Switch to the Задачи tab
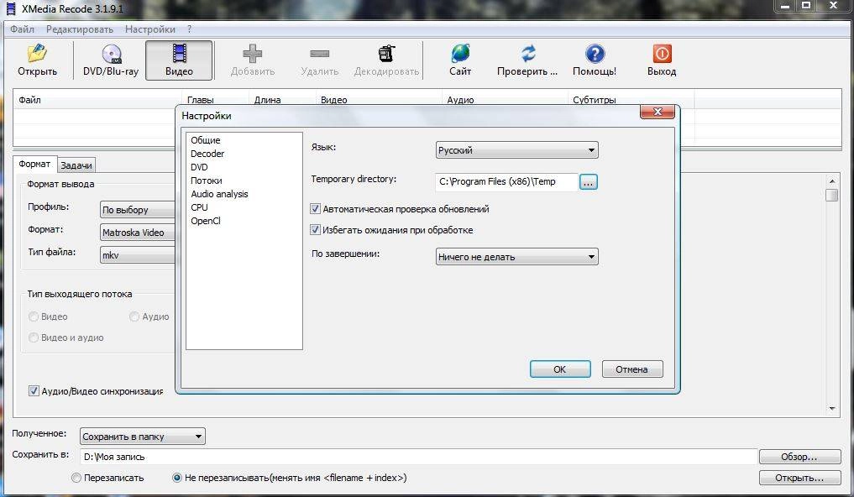The width and height of the screenshot is (854, 497). (x=76, y=165)
